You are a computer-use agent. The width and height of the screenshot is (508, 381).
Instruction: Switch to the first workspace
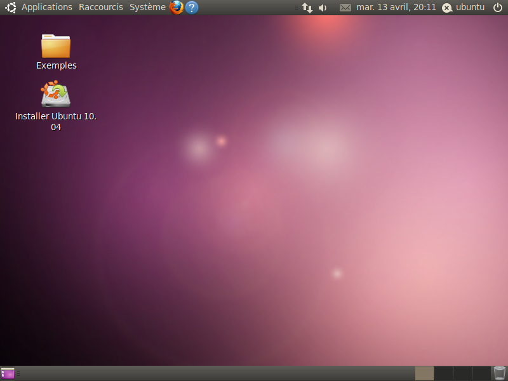click(x=424, y=373)
